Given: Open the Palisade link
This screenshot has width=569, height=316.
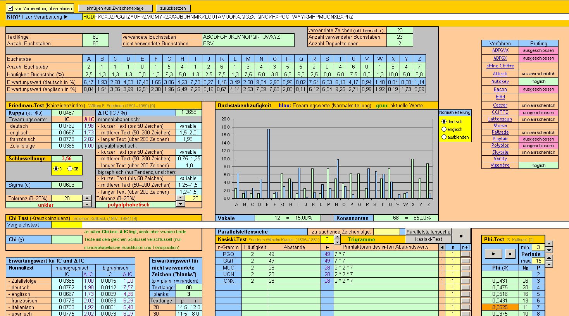Looking at the screenshot, I should tap(500, 132).
